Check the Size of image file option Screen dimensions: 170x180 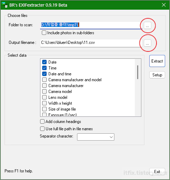tap(44, 109)
